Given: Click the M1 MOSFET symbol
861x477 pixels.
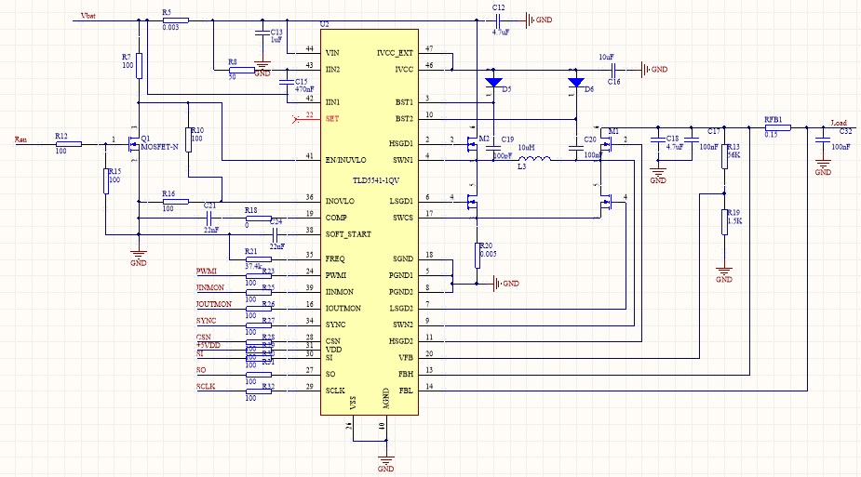Looking at the screenshot, I should click(606, 145).
